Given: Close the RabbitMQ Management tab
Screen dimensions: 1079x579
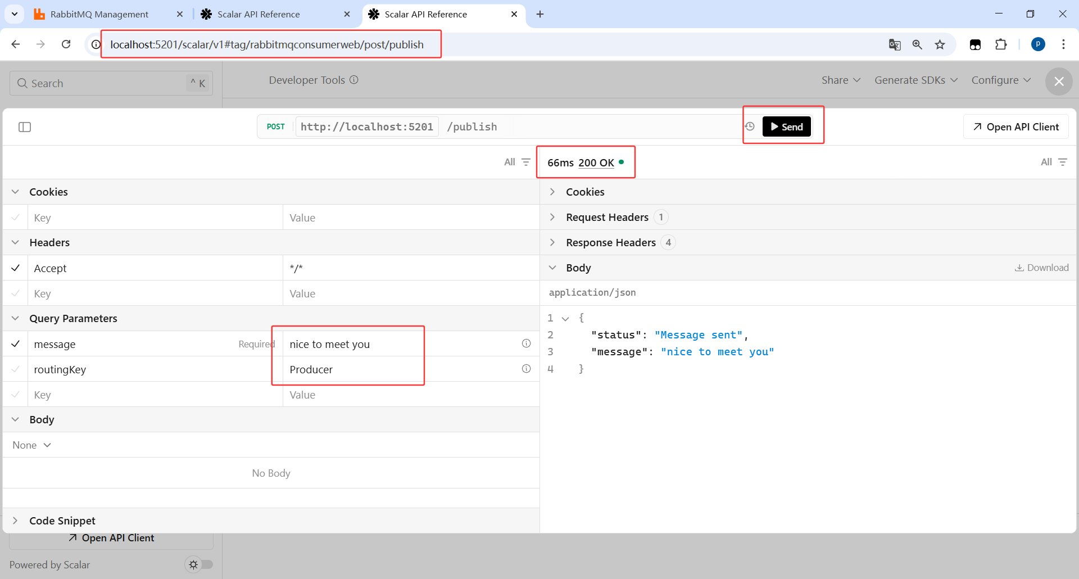Looking at the screenshot, I should point(180,14).
